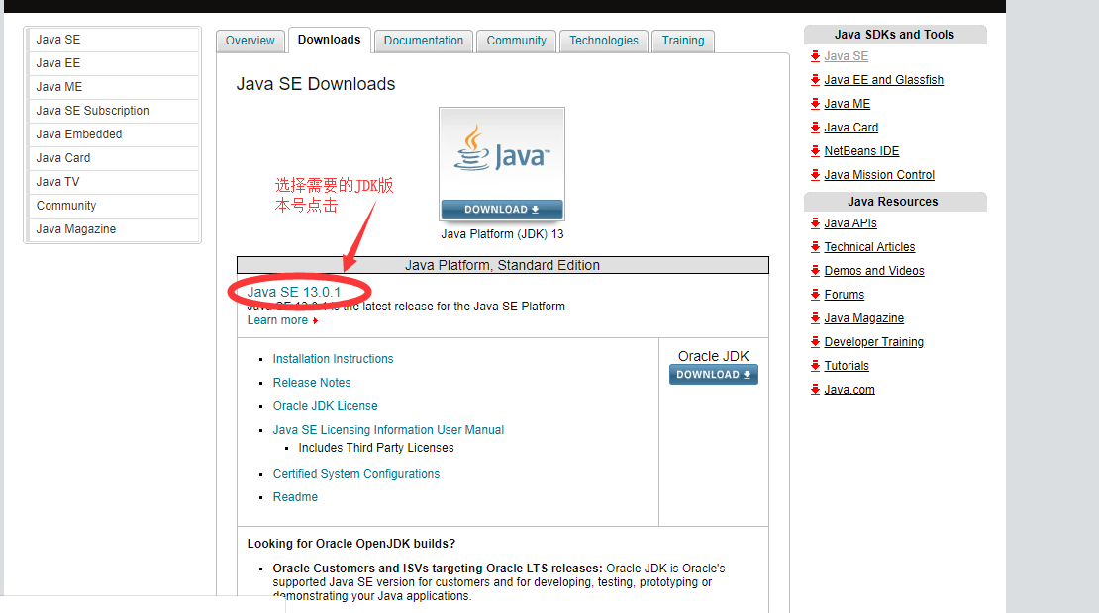Click the Java logo download image
1099x613 pixels.
point(502,164)
